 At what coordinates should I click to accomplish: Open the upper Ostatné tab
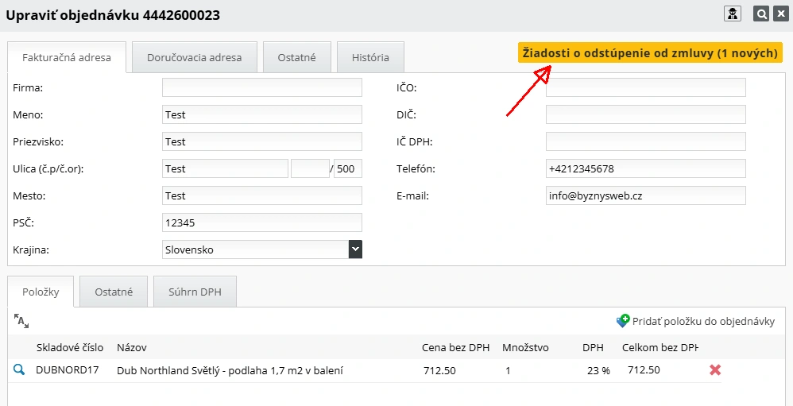tap(296, 57)
